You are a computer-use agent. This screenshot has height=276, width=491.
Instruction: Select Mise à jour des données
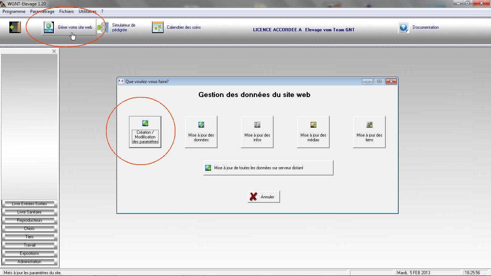tap(201, 132)
